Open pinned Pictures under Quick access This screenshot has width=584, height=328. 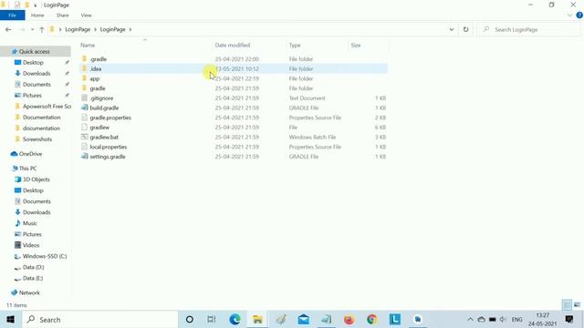32,95
